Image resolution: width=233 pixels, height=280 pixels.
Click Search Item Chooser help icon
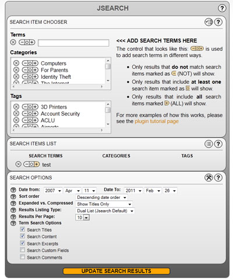pos(218,22)
